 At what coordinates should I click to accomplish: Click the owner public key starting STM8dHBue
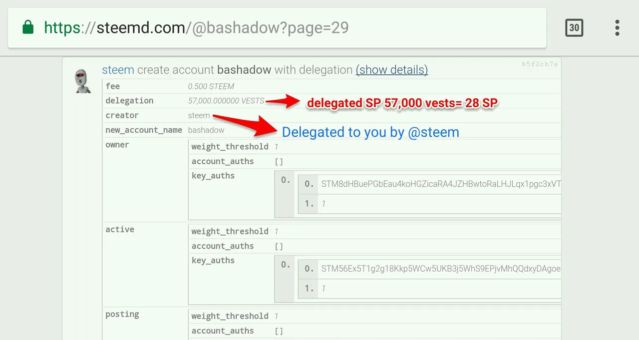441,184
